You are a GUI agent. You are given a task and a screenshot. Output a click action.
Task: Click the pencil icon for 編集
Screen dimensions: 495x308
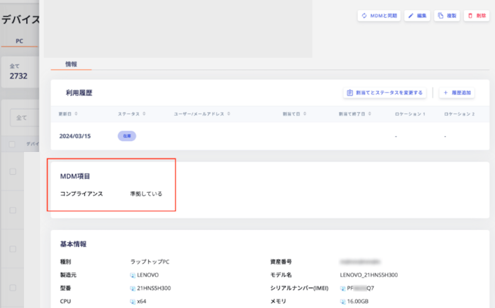(x=411, y=15)
